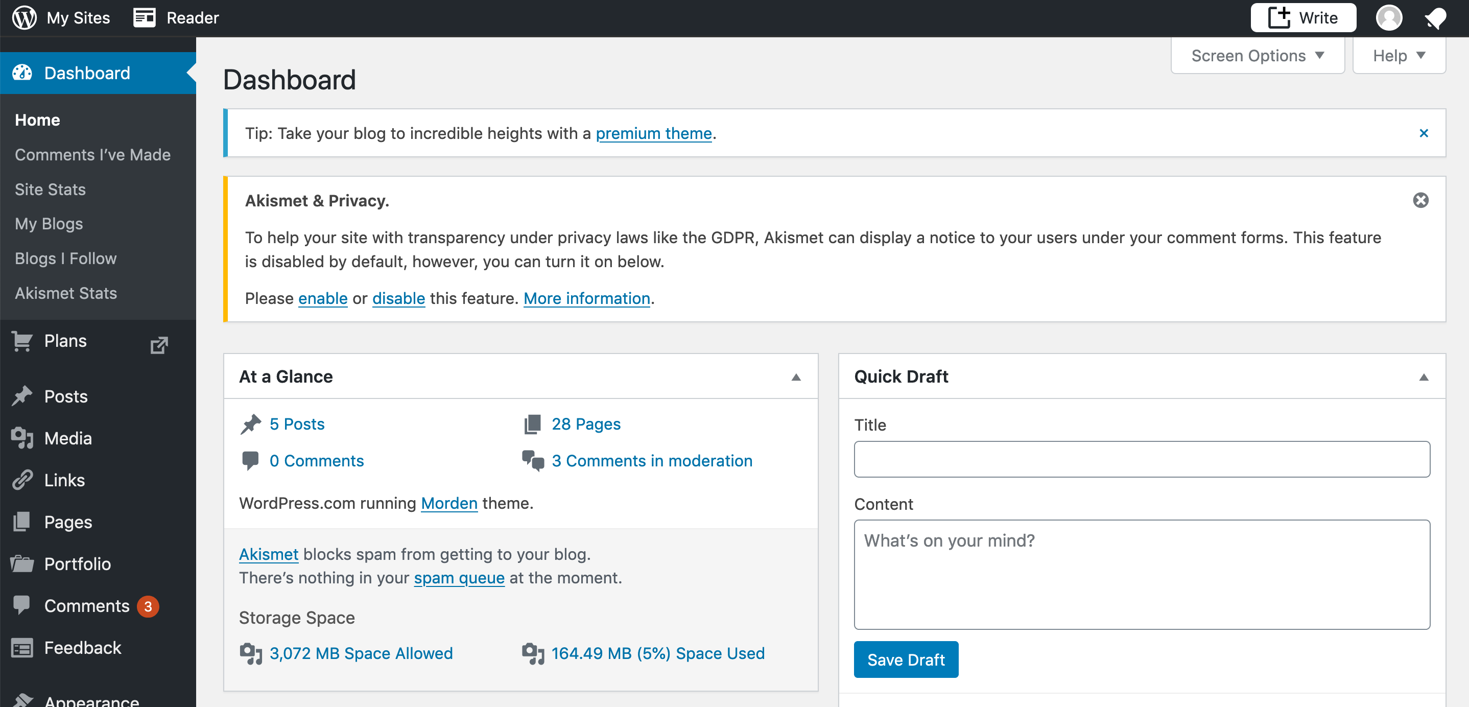Open the notifications bell icon
1469x707 pixels.
[1435, 18]
